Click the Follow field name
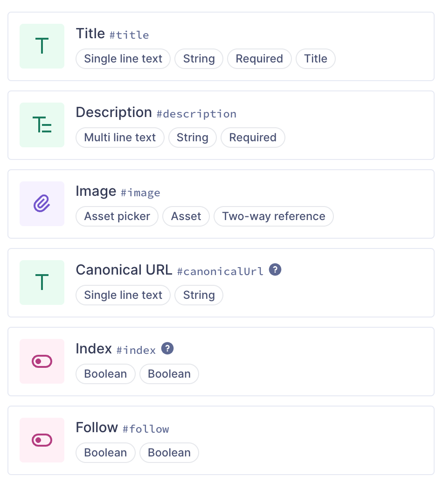This screenshot has width=443, height=483. click(x=97, y=428)
